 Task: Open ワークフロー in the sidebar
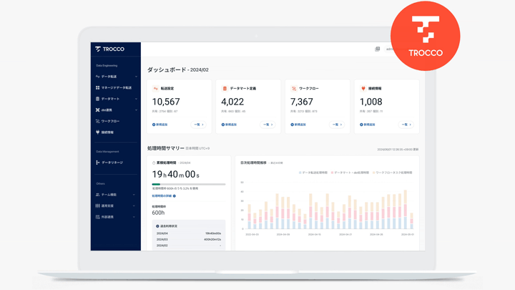[110, 121]
